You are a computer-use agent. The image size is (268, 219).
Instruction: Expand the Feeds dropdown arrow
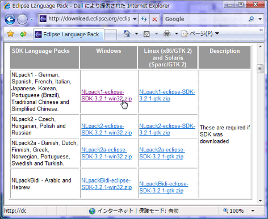click(x=156, y=34)
